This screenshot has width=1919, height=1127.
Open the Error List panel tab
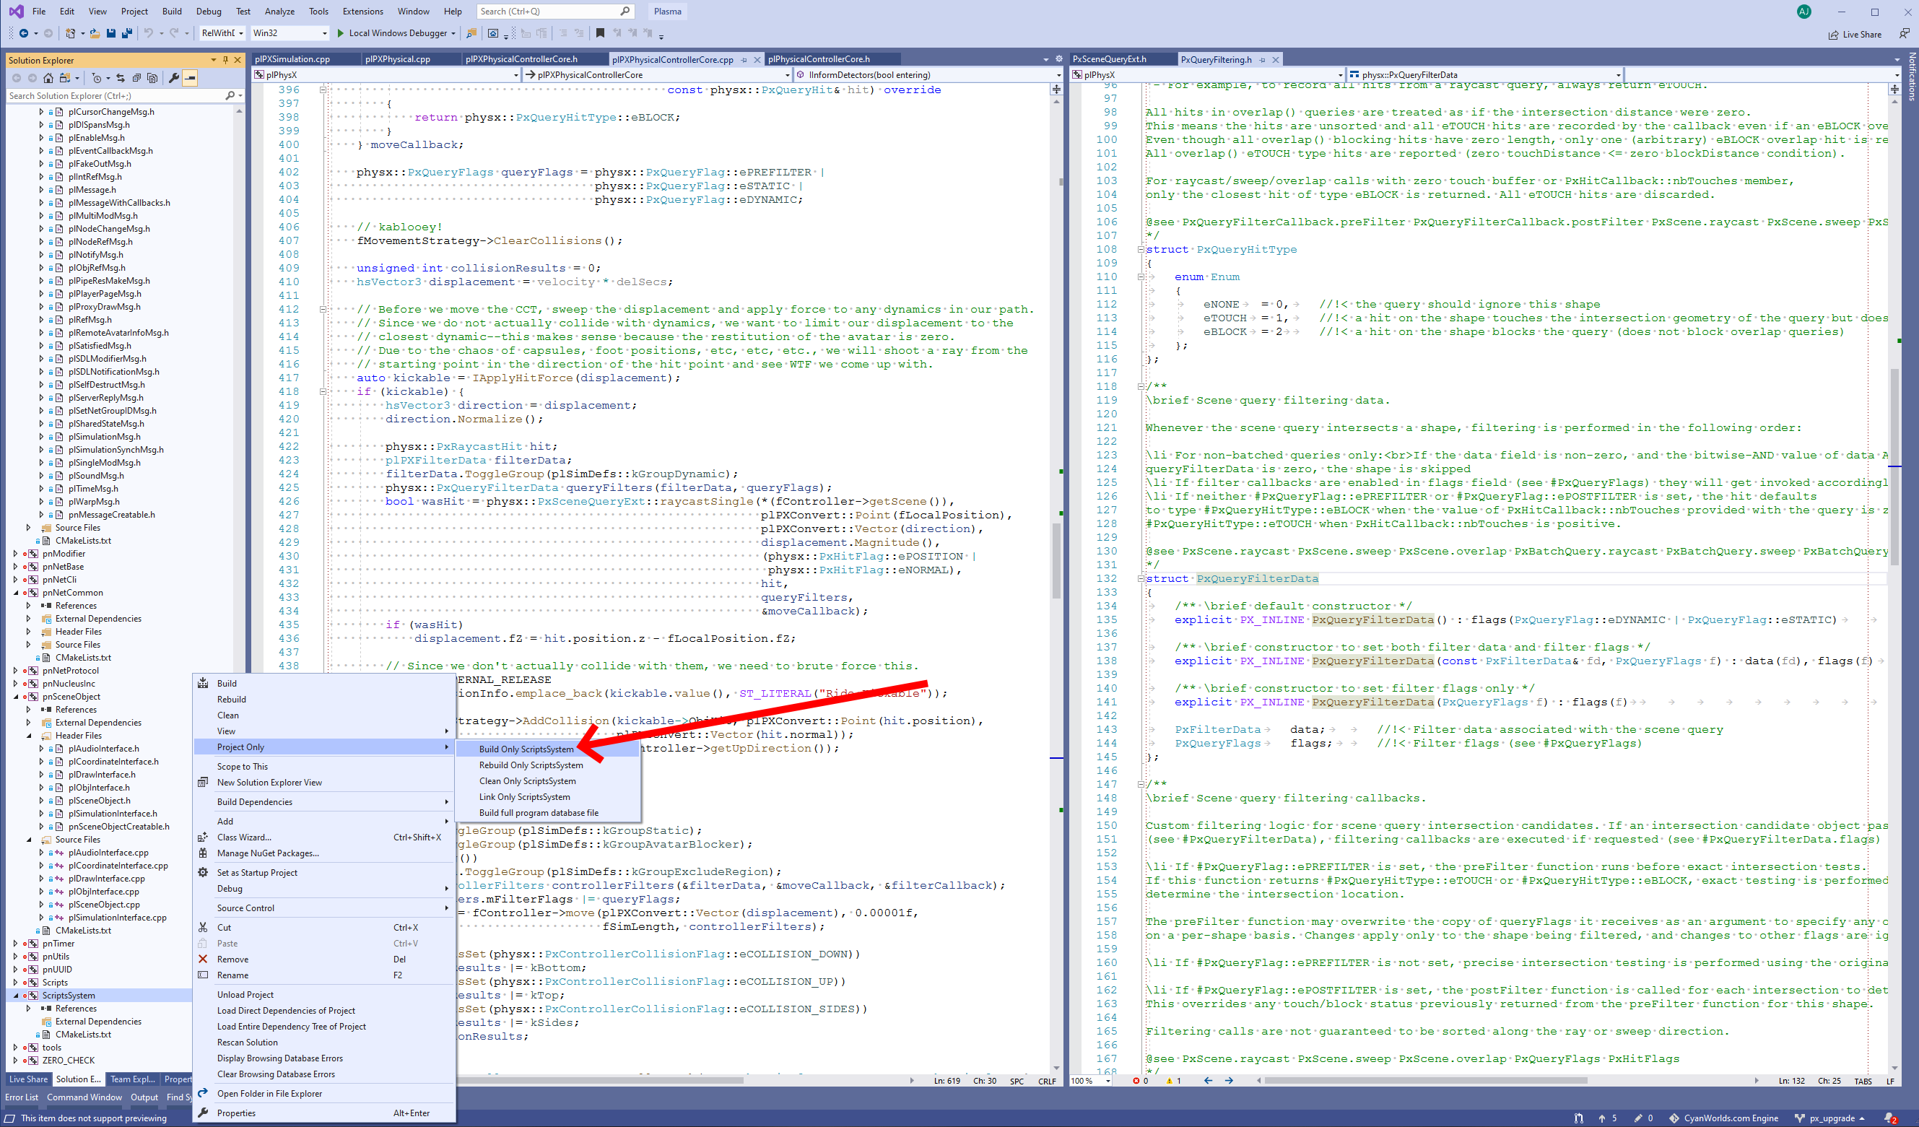(22, 1097)
